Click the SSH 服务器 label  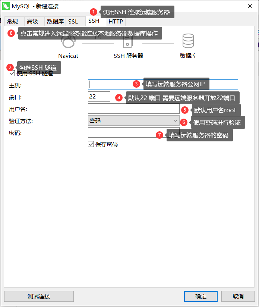[128, 56]
